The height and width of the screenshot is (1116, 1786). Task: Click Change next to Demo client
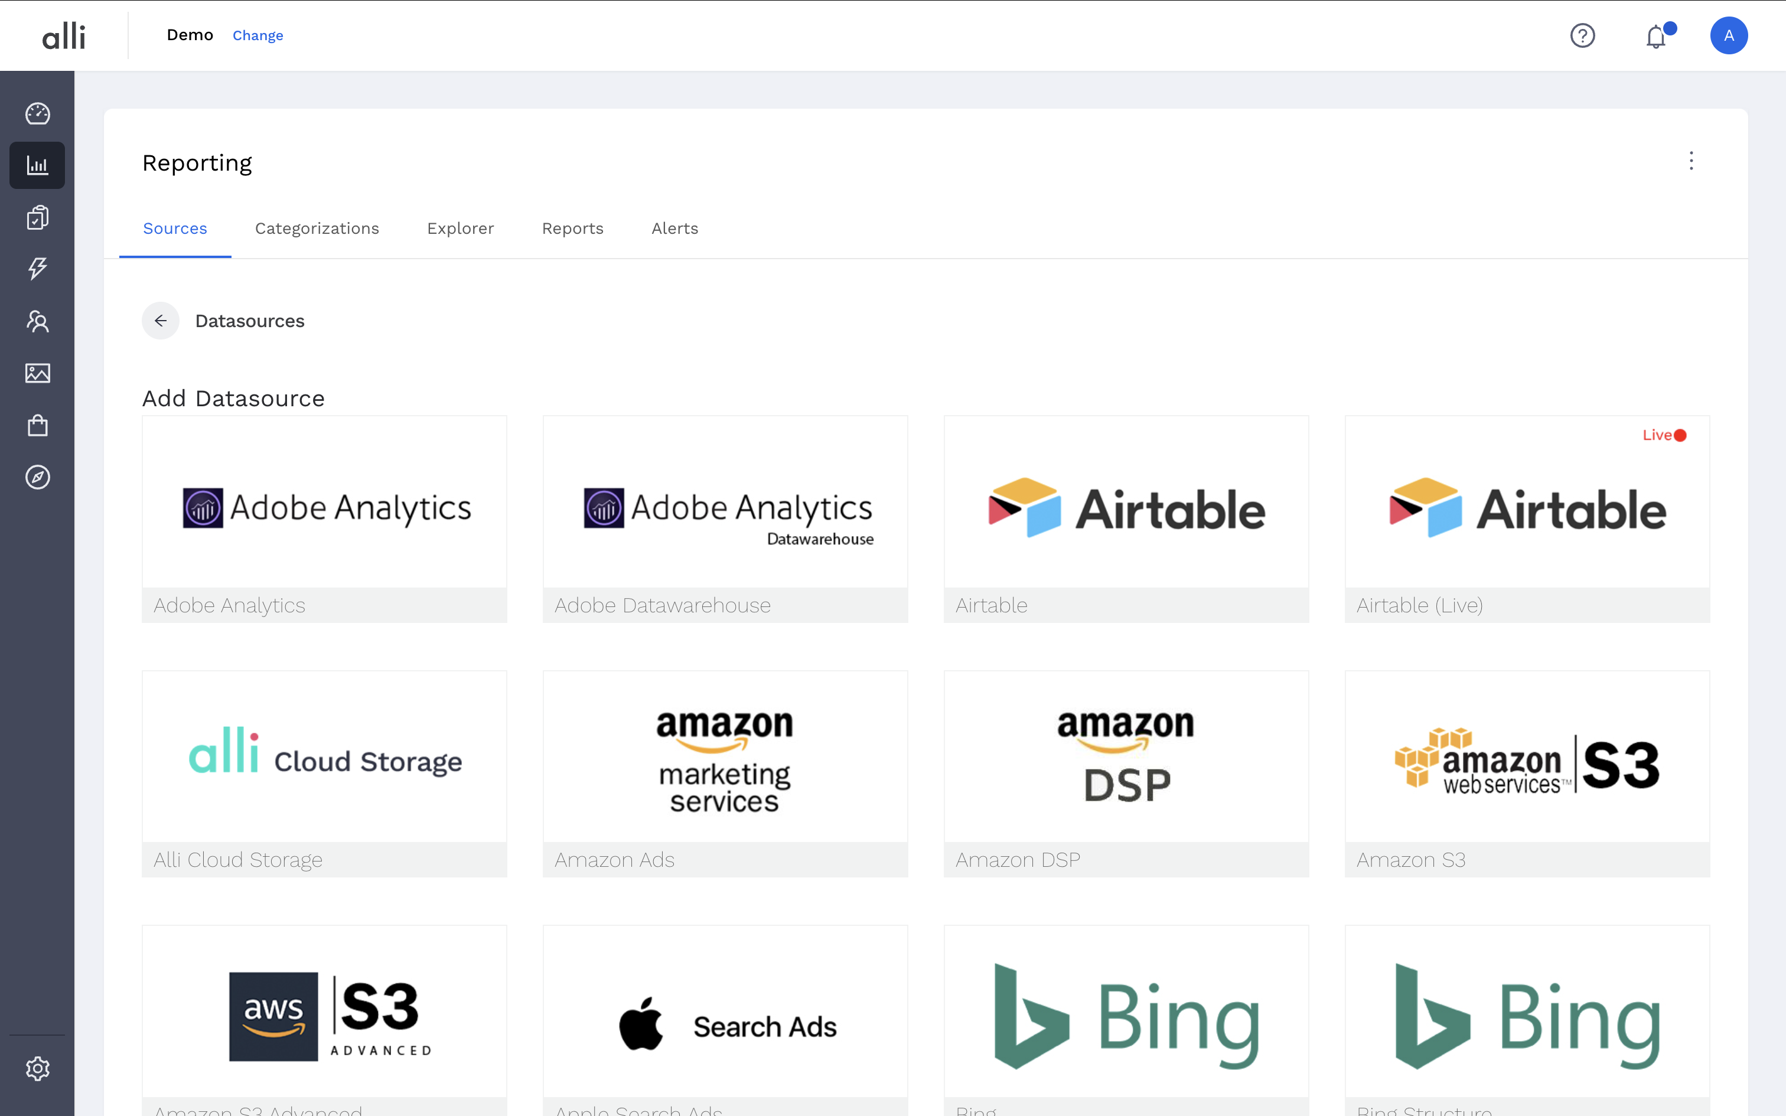[x=258, y=35]
